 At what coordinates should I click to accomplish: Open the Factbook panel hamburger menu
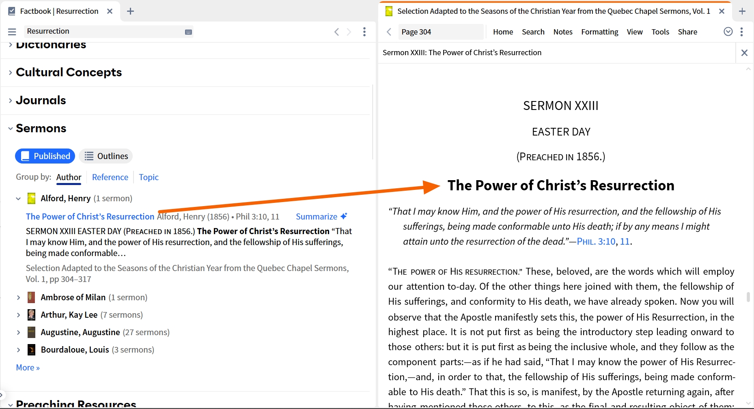point(12,32)
